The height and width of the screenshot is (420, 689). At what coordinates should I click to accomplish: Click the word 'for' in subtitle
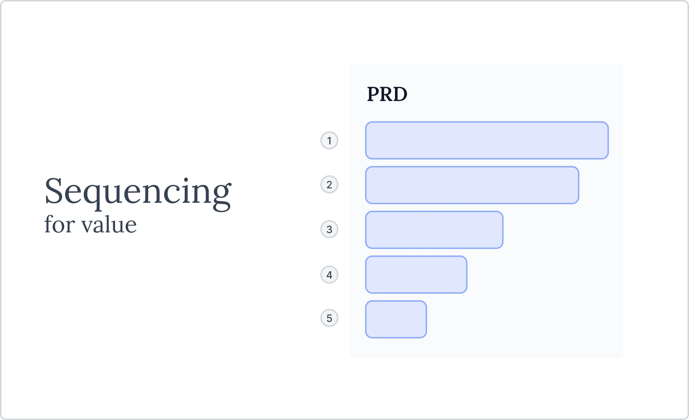pos(59,224)
